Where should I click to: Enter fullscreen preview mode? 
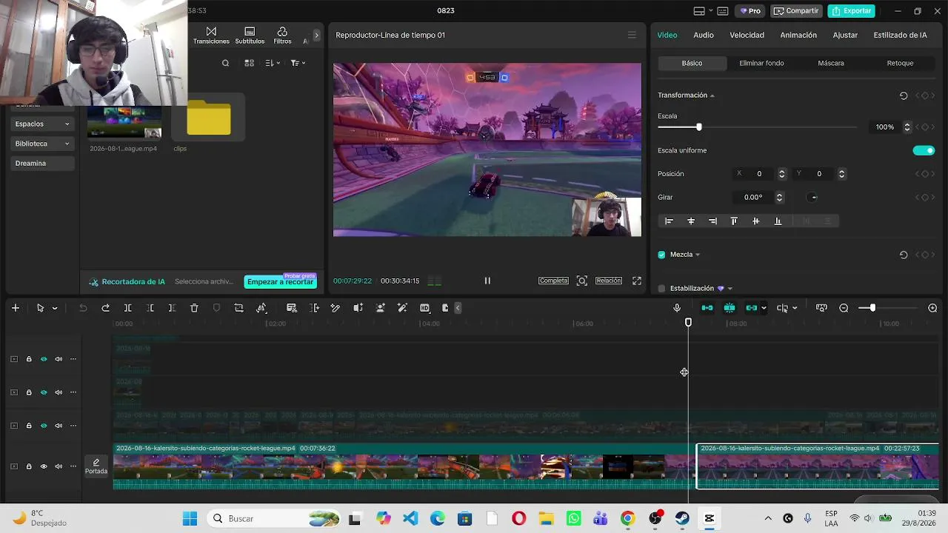pos(637,281)
